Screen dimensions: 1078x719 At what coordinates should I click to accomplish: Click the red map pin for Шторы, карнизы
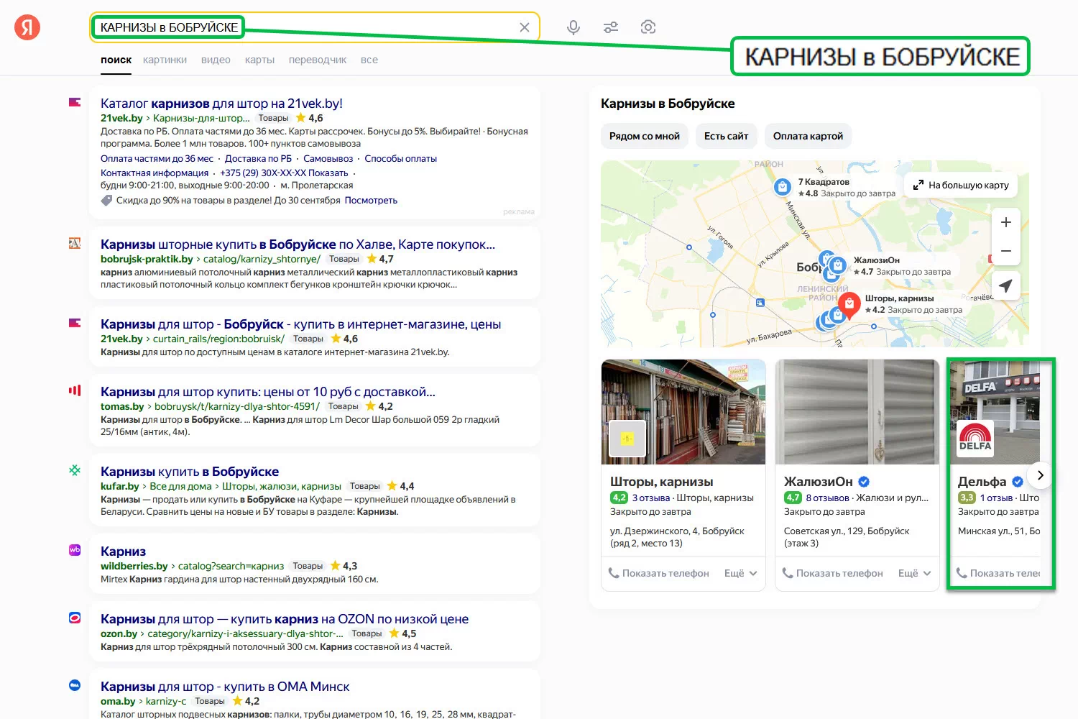(849, 304)
